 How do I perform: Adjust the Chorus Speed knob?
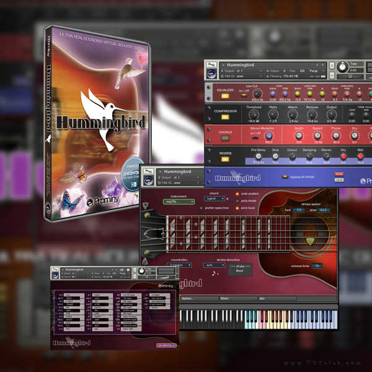[317, 136]
